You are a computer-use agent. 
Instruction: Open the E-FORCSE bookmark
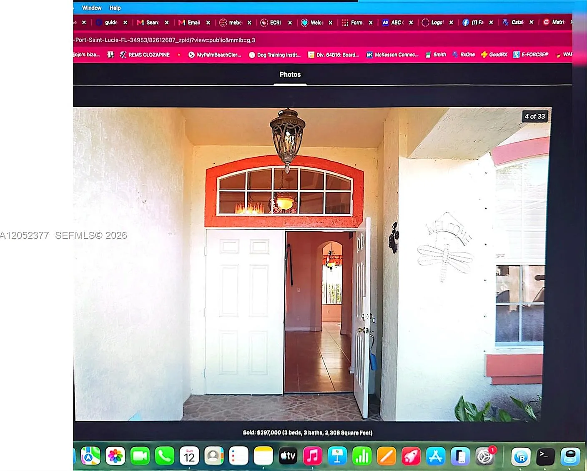(531, 55)
